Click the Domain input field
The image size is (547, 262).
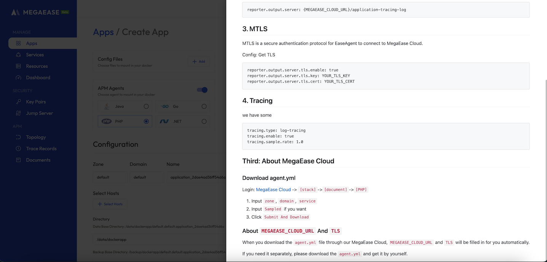147,177
